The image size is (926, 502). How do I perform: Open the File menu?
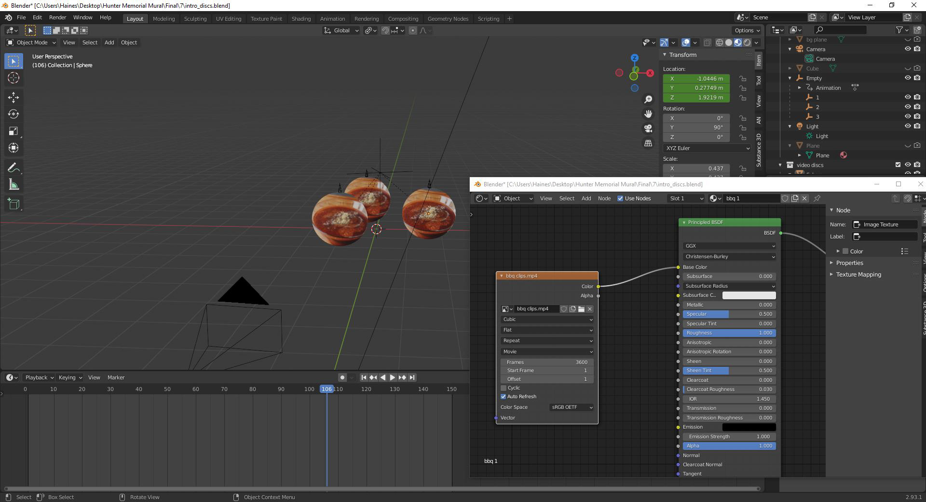click(21, 17)
